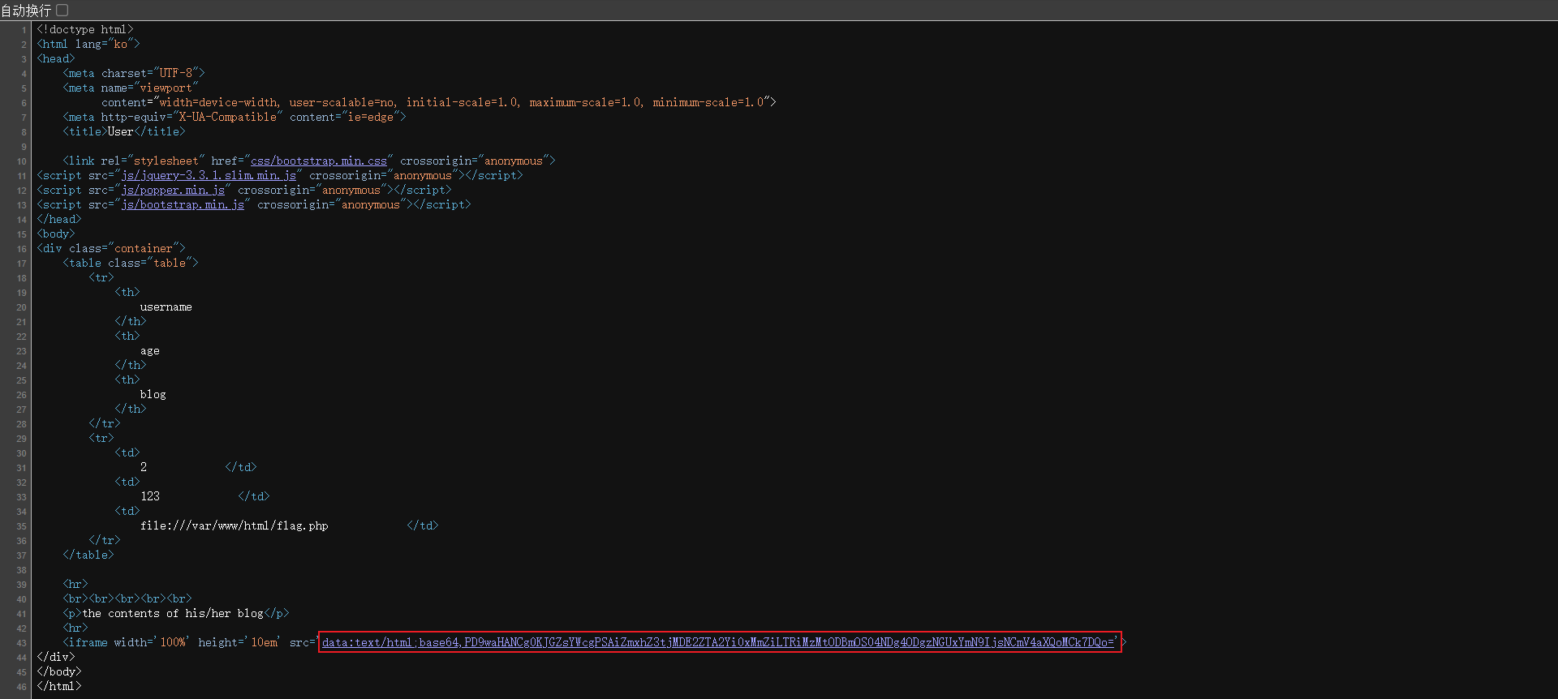Viewport: 1558px width, 699px height.
Task: Click the title text 'User'
Action: (x=120, y=132)
